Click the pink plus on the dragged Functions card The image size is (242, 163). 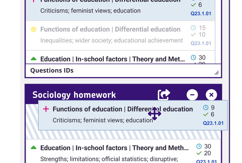tap(46, 109)
